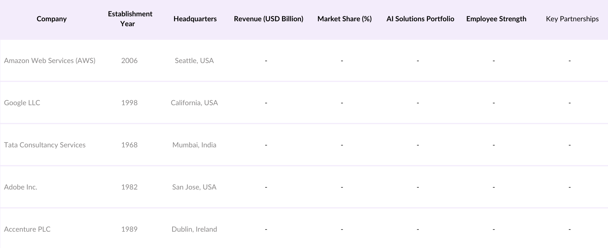
Task: Click the Google LLC company name
Action: coord(22,103)
